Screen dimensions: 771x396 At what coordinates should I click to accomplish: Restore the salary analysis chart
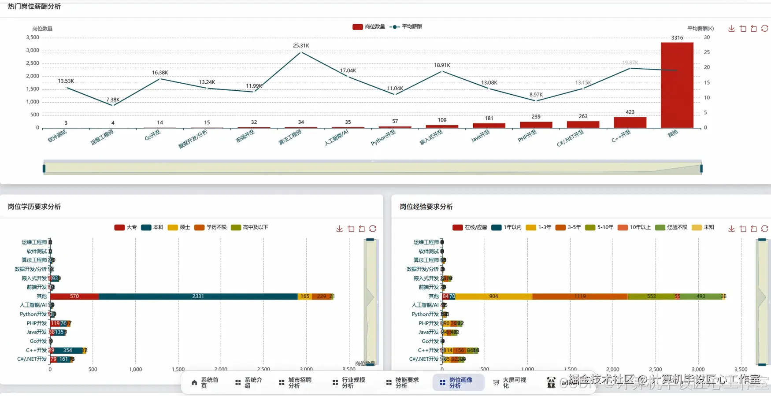[765, 29]
